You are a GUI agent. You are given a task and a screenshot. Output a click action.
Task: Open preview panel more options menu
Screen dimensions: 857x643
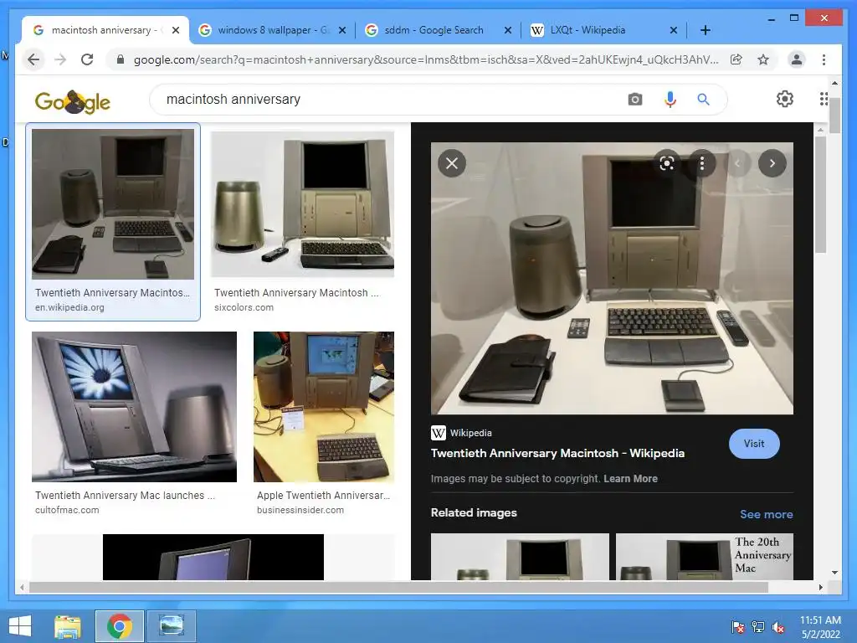(x=702, y=163)
